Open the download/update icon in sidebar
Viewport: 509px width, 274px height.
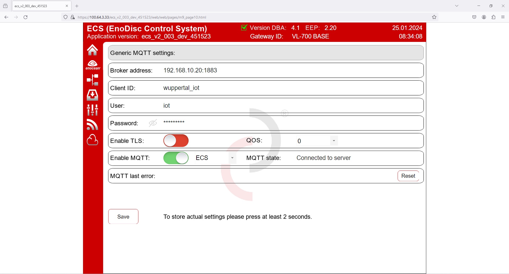93,95
